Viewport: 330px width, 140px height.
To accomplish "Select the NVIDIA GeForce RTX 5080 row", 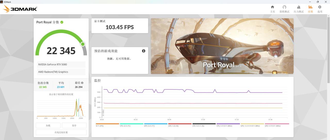I will pos(61,64).
